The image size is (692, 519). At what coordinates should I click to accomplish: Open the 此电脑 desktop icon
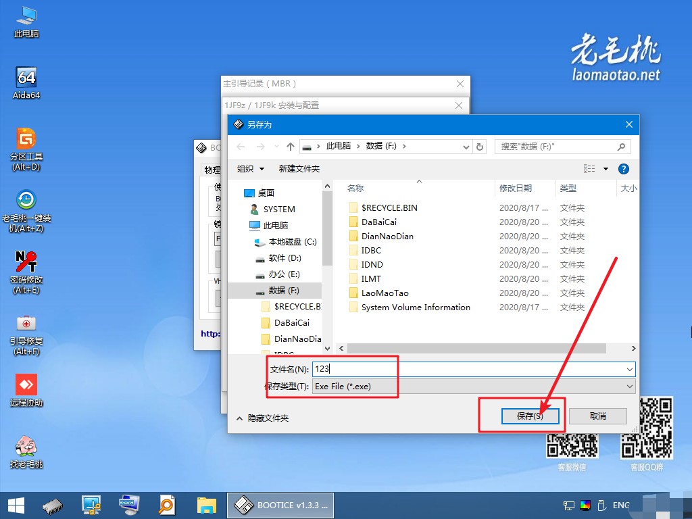coord(26,22)
